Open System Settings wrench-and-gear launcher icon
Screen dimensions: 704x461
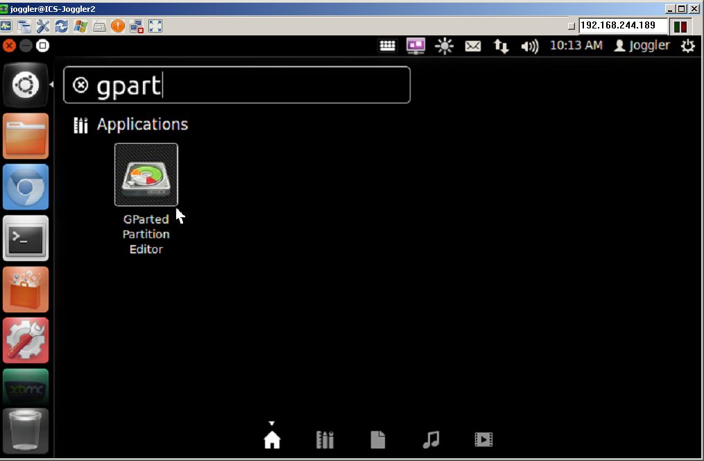point(26,341)
